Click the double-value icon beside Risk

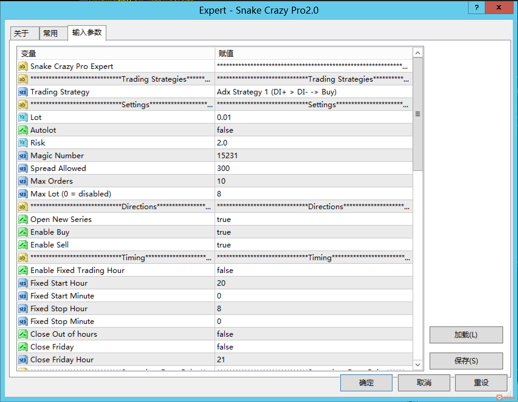click(x=23, y=143)
